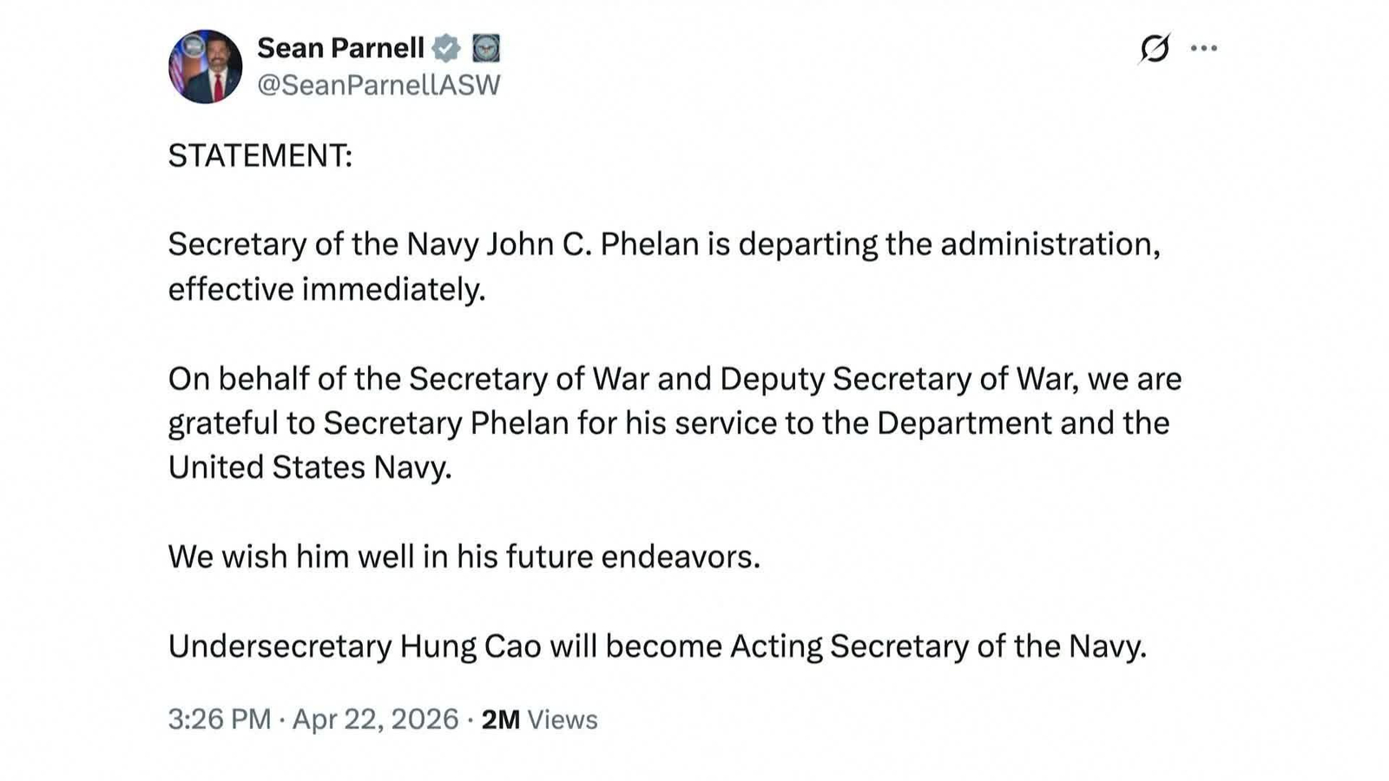Click the "We wish him well" sentence
Screen dimensions: 1389x781
[x=464, y=557]
